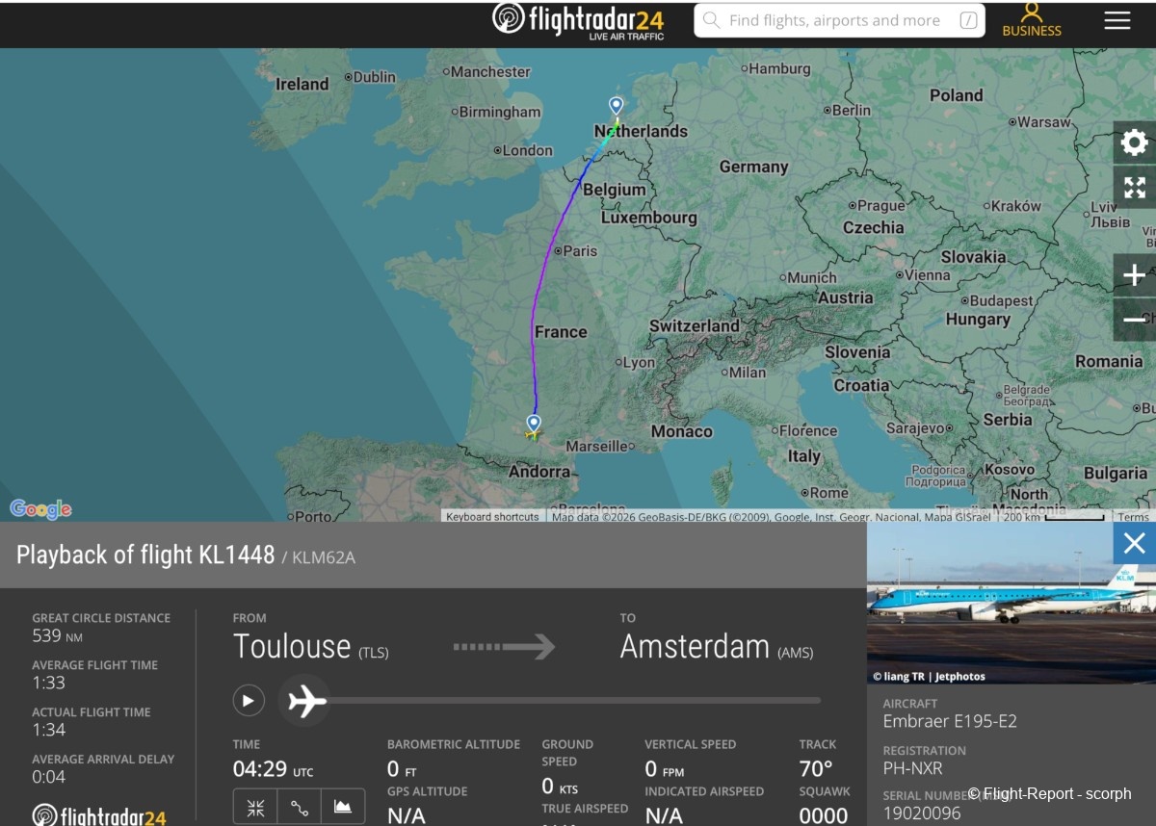Open the map Terms link
This screenshot has height=826, width=1156.
tap(1133, 517)
